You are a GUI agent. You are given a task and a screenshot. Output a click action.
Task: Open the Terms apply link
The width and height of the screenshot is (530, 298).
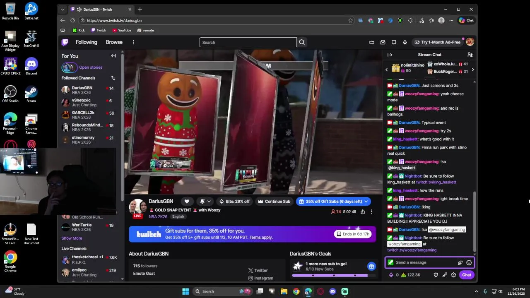click(261, 237)
